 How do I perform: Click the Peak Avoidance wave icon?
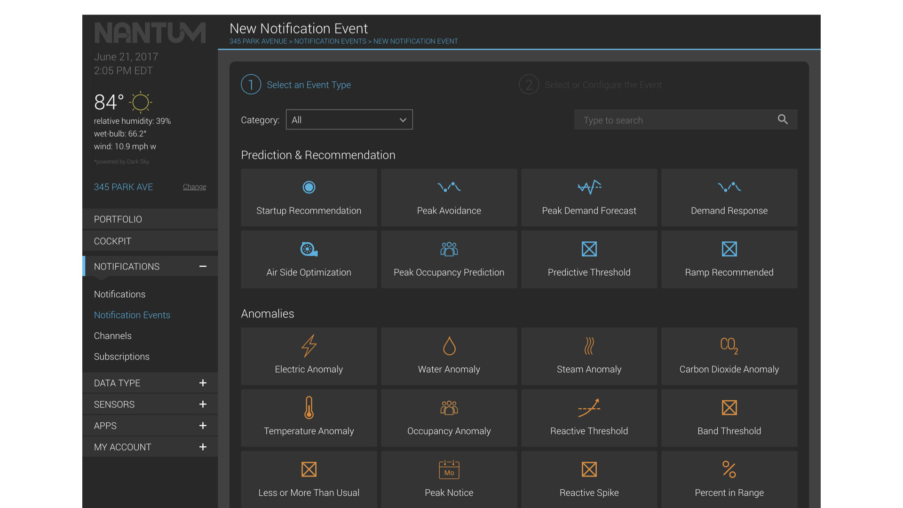tap(449, 187)
